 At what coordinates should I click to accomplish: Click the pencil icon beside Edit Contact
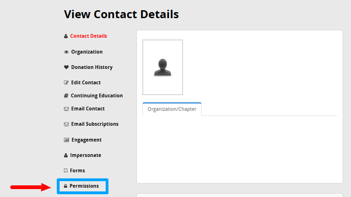pyautogui.click(x=66, y=82)
